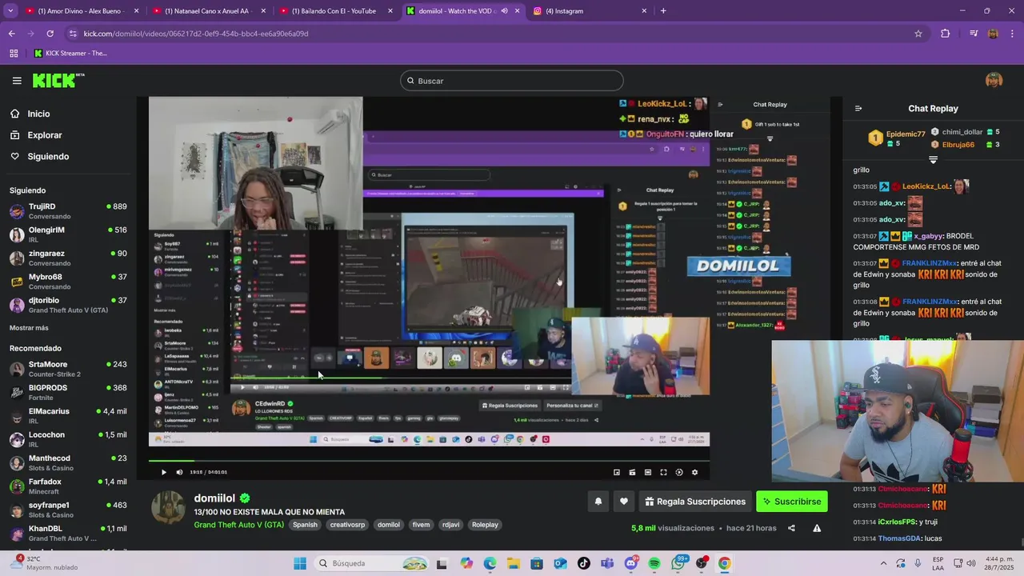Select the Spanish tag
The image size is (1024, 576).
pyautogui.click(x=305, y=525)
